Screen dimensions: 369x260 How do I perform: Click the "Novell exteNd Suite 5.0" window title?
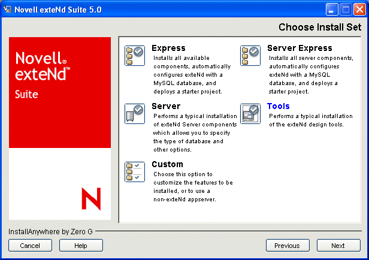pyautogui.click(x=58, y=10)
